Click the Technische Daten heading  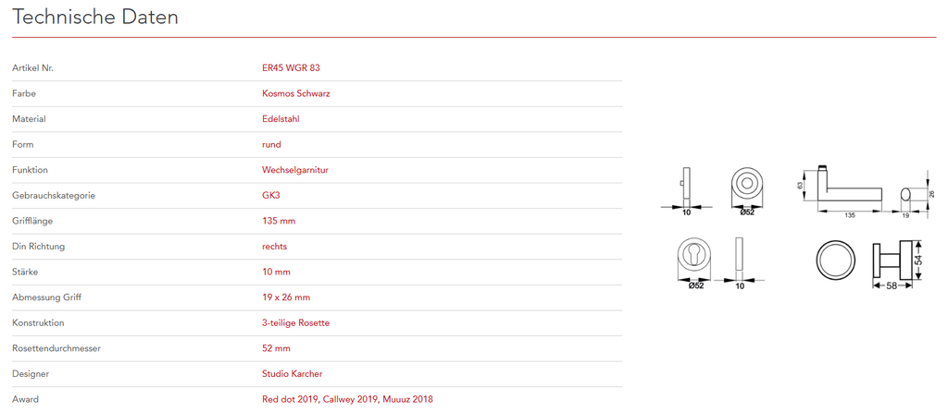coord(95,18)
